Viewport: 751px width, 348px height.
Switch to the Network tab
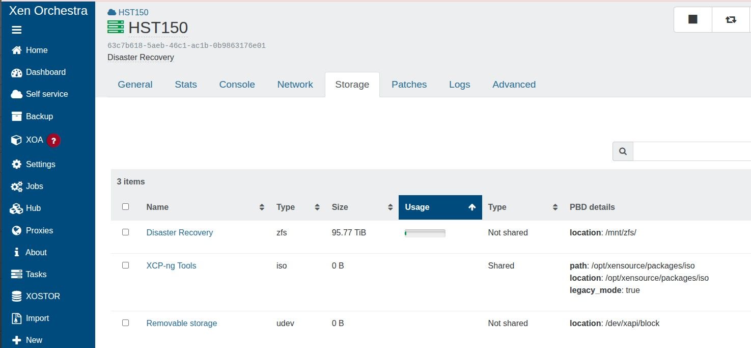click(295, 85)
